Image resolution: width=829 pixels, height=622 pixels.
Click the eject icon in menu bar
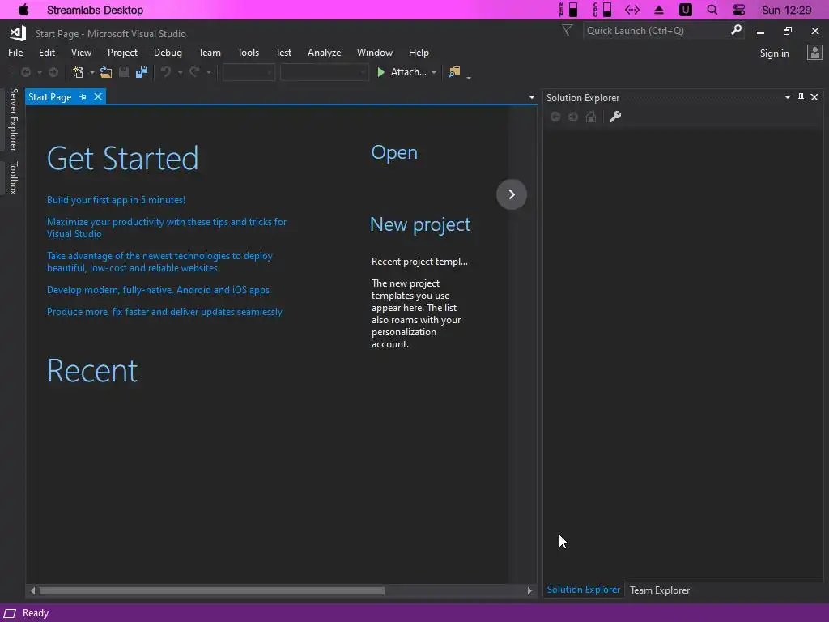[659, 10]
